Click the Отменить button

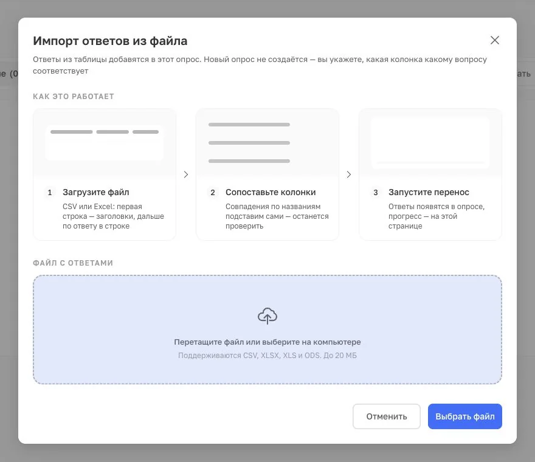pyautogui.click(x=386, y=416)
